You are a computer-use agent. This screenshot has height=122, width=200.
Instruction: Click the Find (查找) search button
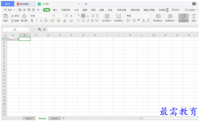176,10
